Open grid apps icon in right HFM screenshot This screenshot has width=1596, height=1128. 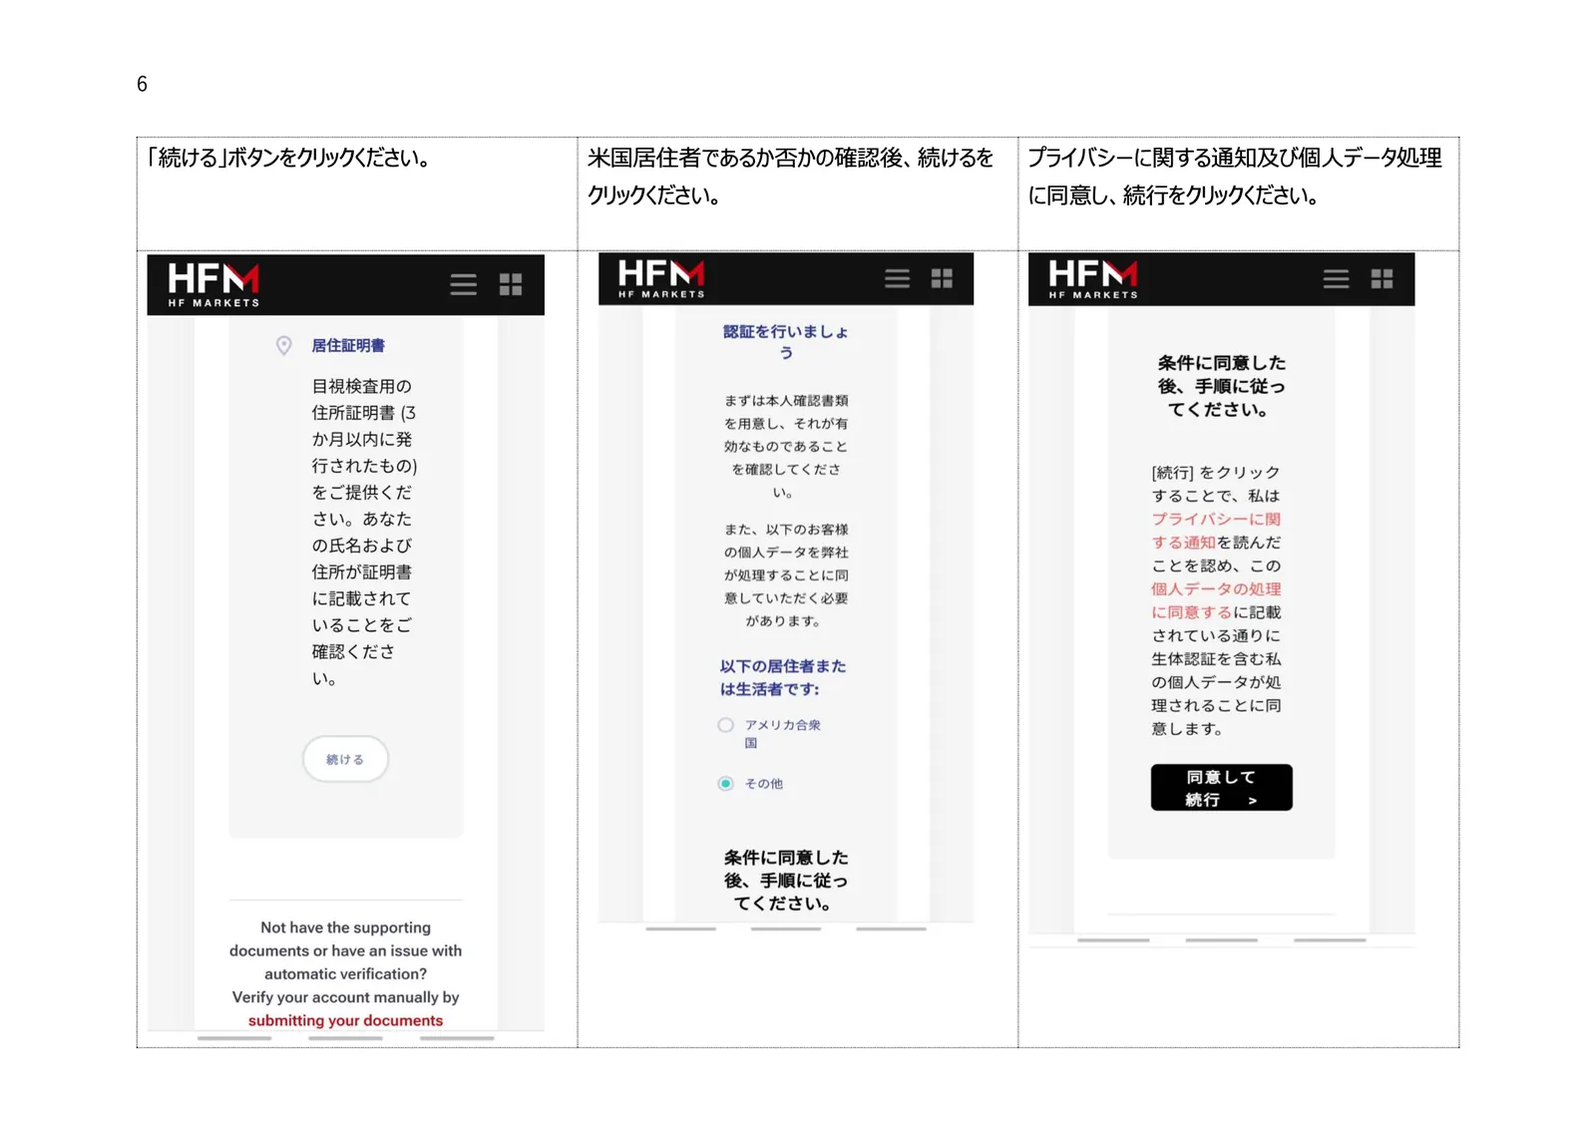(1382, 278)
